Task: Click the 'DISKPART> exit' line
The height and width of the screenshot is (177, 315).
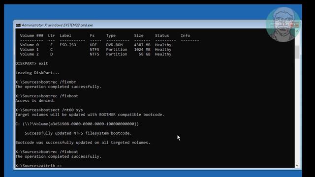Action: tap(31, 63)
